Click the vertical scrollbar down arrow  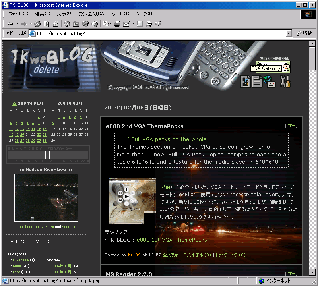[312, 272]
